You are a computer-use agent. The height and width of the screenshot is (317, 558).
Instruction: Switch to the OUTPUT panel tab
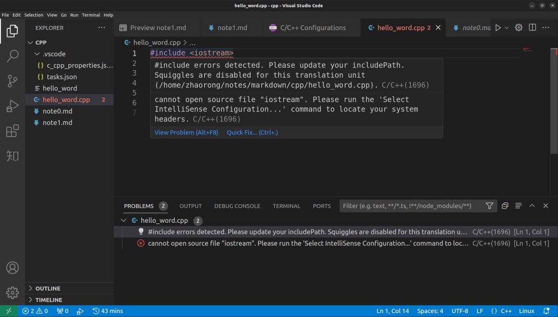191,206
